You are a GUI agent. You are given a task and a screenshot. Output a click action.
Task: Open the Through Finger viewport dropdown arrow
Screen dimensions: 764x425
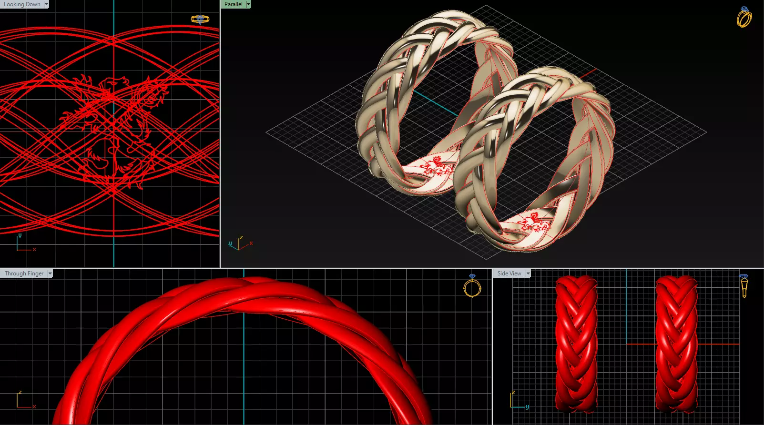(x=50, y=273)
